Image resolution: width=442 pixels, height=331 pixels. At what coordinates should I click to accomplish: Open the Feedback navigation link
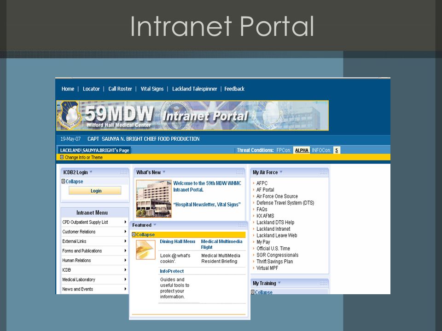(x=234, y=89)
